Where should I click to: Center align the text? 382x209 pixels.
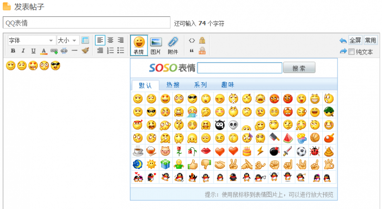point(110,40)
